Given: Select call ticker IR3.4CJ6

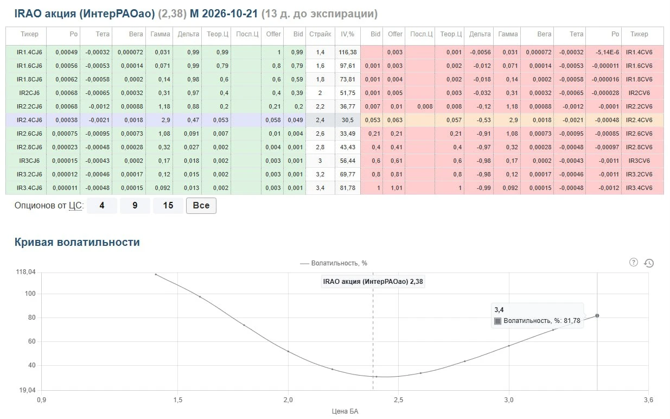Looking at the screenshot, I should (29, 188).
